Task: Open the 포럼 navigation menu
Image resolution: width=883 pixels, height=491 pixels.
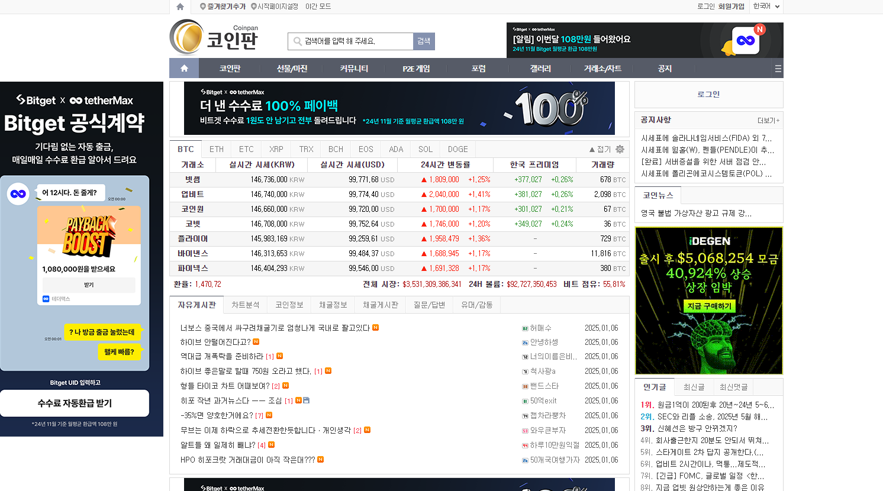Action: (x=478, y=69)
